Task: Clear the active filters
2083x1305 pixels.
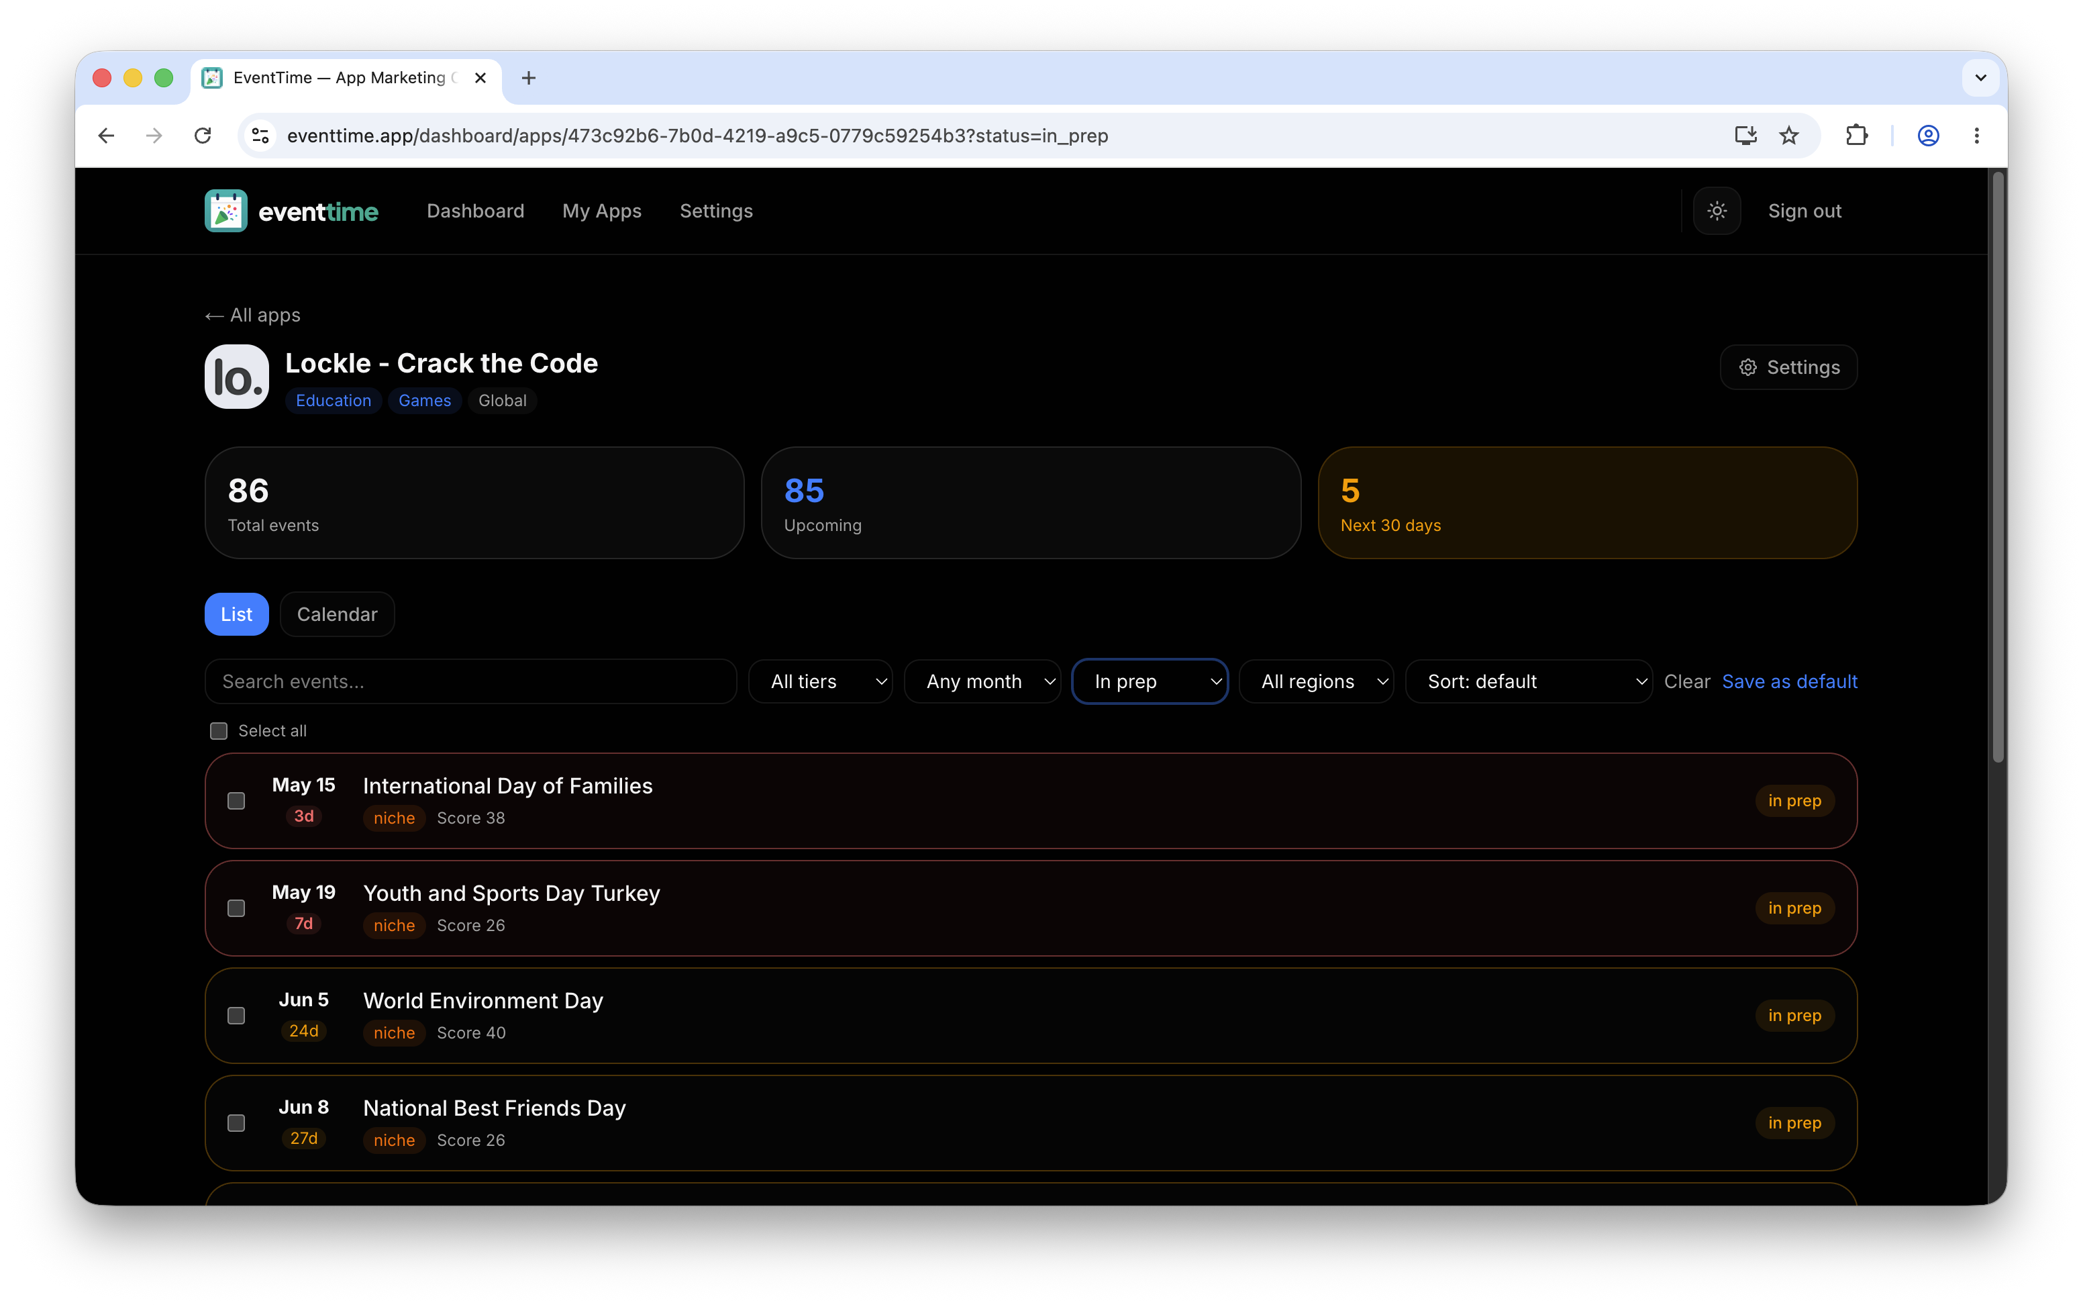Action: 1686,682
